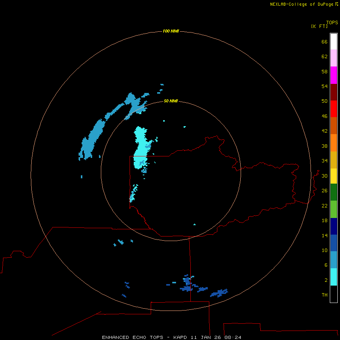Screen dimensions: 340x340
Task: Pick the steel blue 10 kft swatch
Action: 334,260
